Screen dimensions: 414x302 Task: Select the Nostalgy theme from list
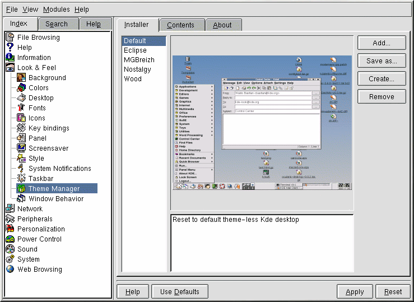tap(137, 69)
